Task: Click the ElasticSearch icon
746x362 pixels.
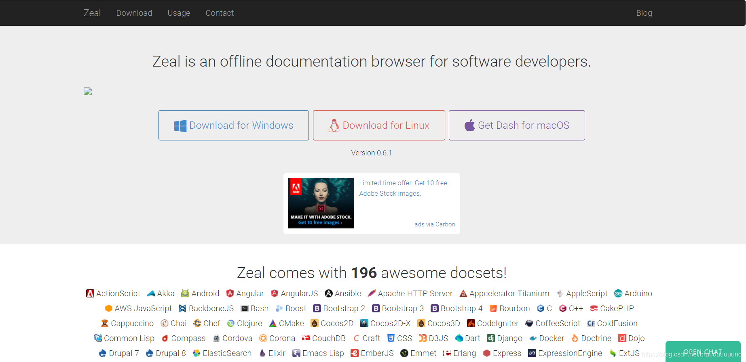Action: (x=197, y=353)
